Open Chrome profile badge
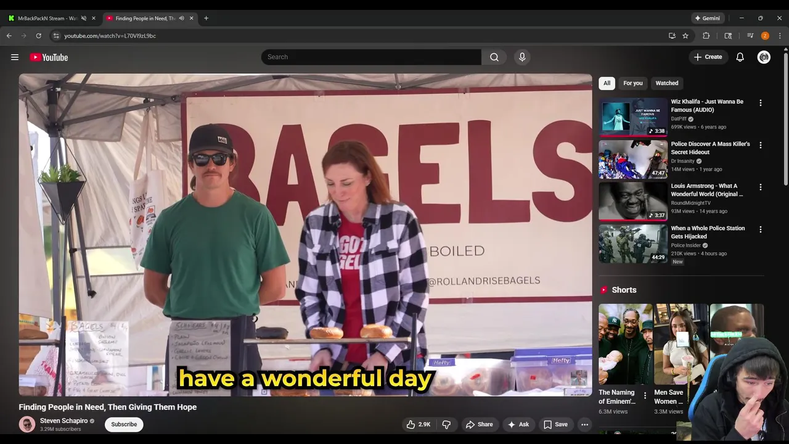The image size is (789, 444). pos(765,36)
